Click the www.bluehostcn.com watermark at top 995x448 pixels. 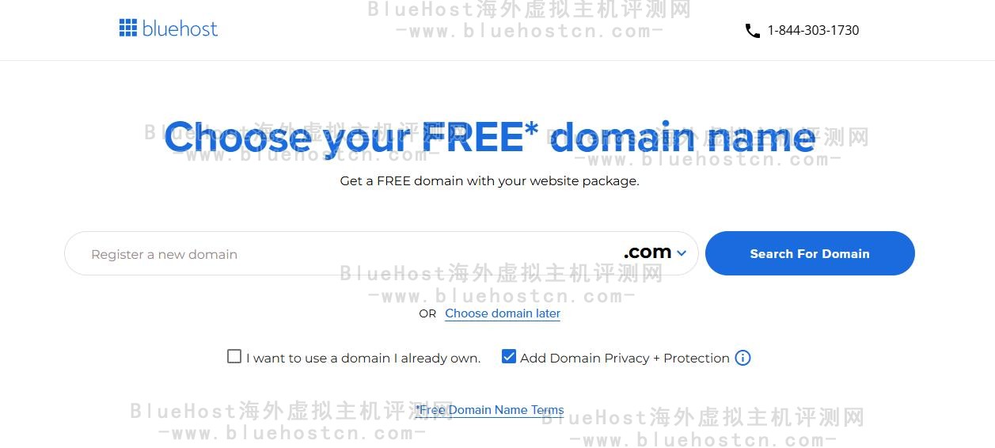pyautogui.click(x=529, y=32)
